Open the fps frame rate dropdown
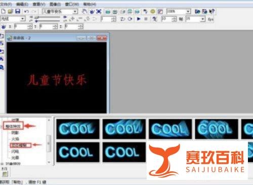 point(203,19)
